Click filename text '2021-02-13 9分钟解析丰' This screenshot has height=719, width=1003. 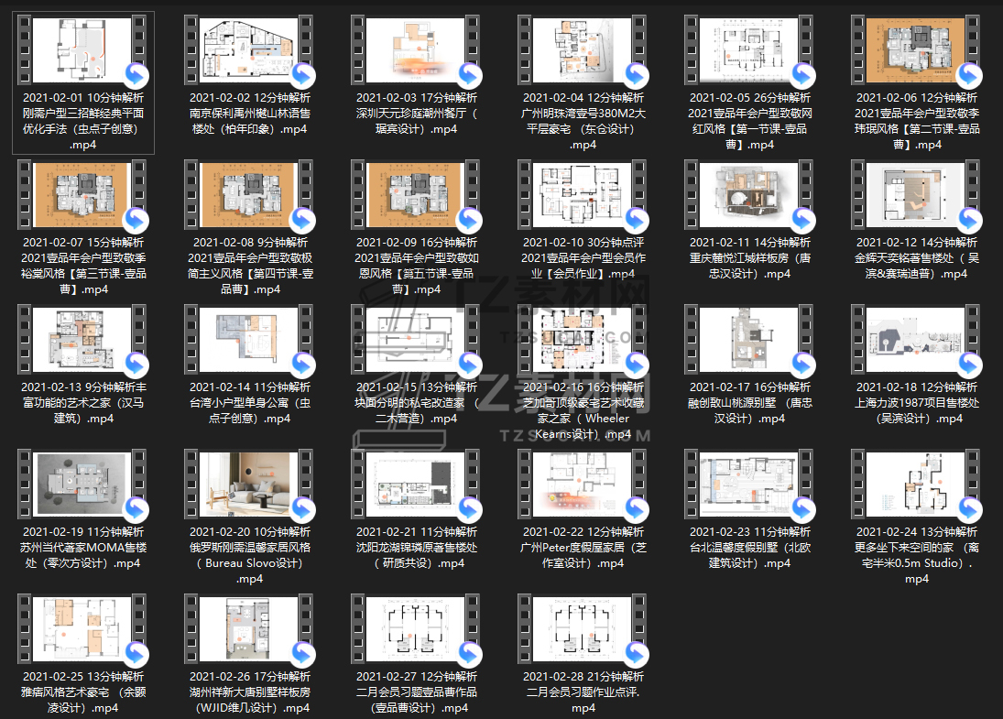point(83,387)
